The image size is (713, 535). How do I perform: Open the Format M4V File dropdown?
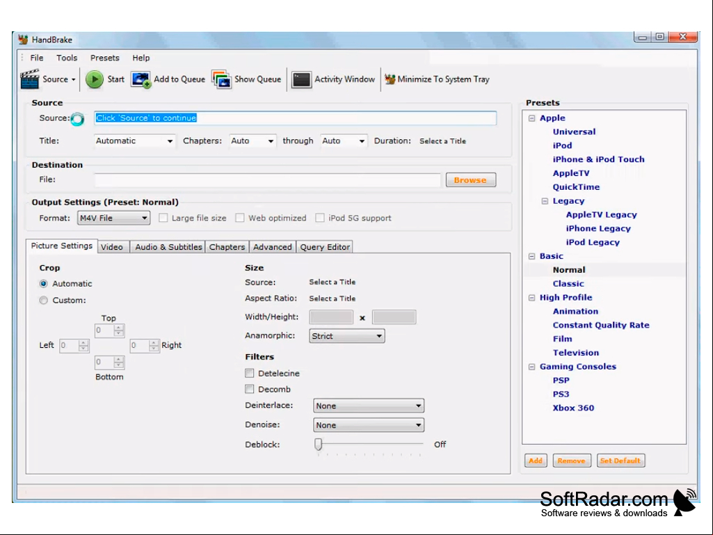[x=113, y=218]
